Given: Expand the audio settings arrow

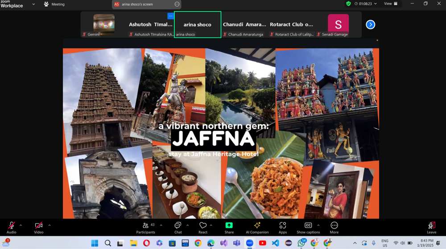Looking at the screenshot, I should (21, 225).
